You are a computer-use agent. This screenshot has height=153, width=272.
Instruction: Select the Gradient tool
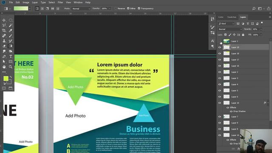tap(11, 46)
